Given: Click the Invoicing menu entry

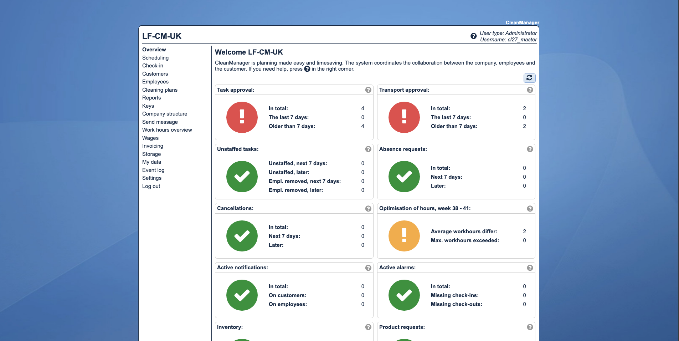Looking at the screenshot, I should point(153,146).
